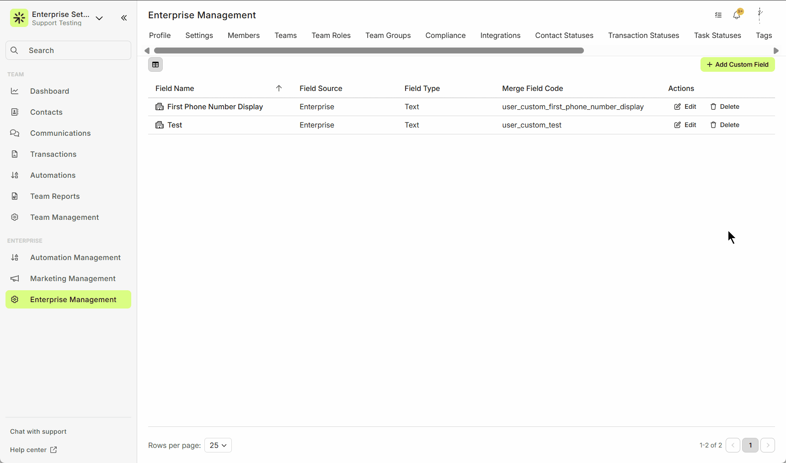786x463 pixels.
Task: Open the task checklist icon in header
Action: [718, 15]
